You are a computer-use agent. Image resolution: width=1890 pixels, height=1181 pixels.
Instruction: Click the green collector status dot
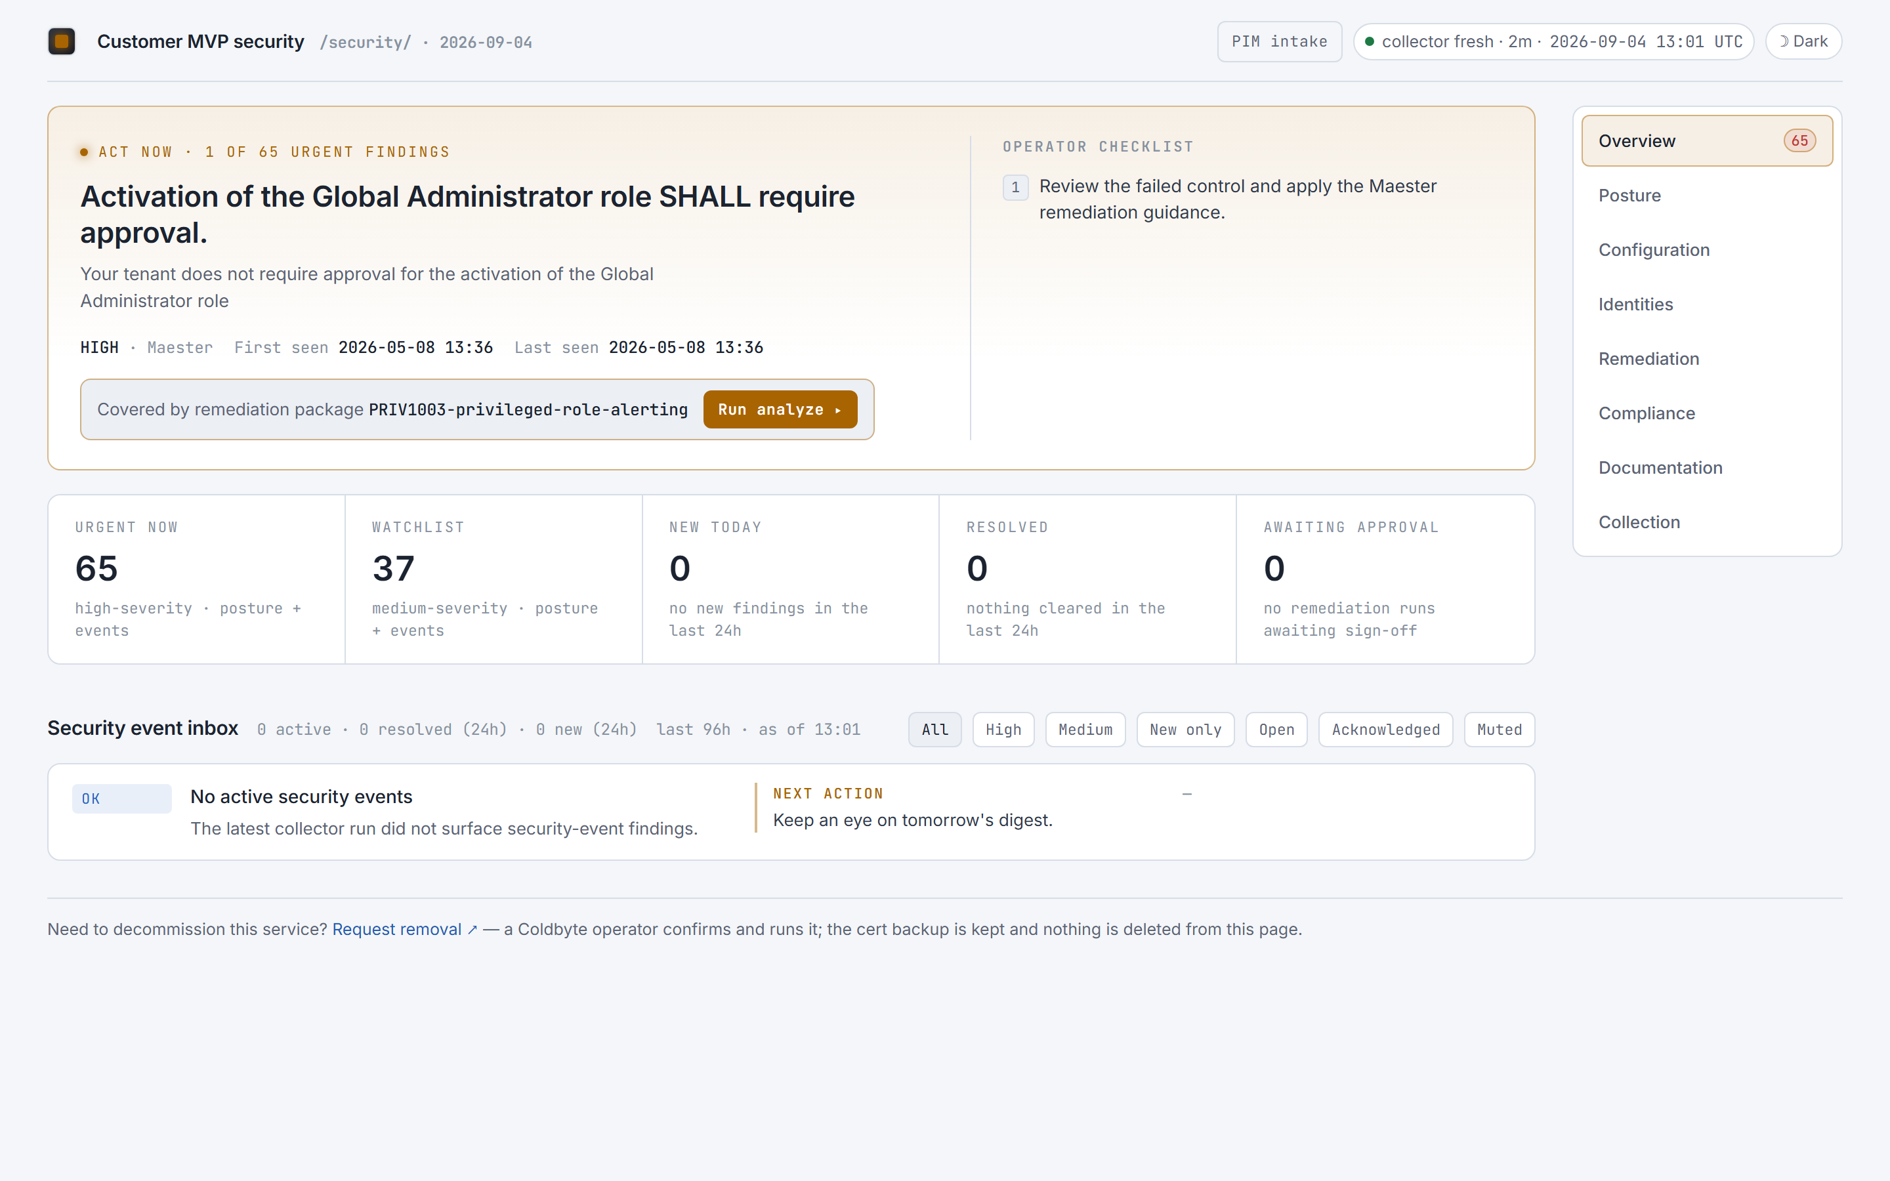(x=1369, y=41)
